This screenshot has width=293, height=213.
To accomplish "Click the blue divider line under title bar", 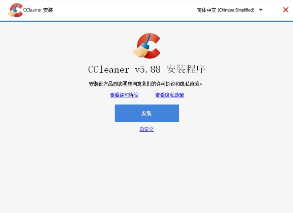I will 146,21.
